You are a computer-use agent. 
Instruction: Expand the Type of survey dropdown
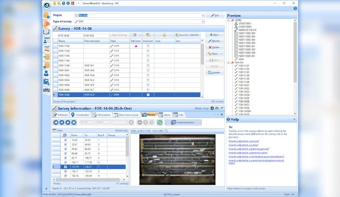pyautogui.click(x=203, y=21)
